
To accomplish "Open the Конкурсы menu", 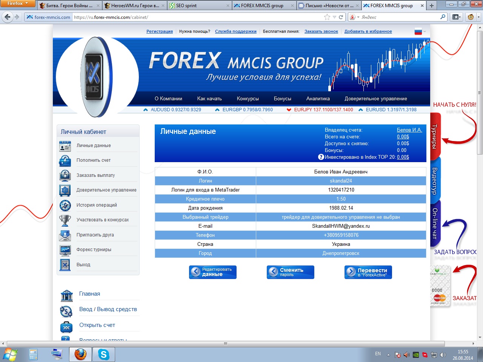I will [248, 99].
